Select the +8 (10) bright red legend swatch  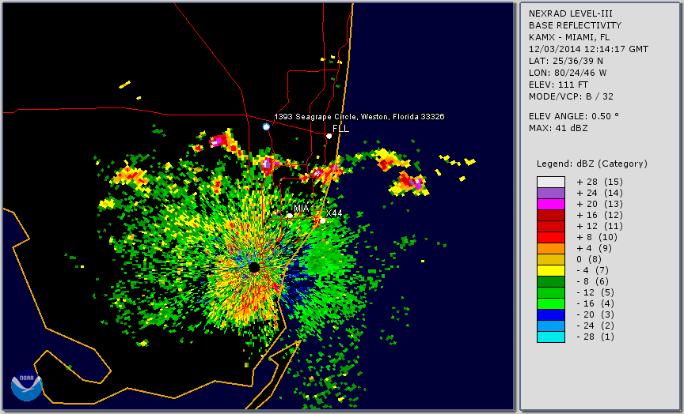coord(551,237)
